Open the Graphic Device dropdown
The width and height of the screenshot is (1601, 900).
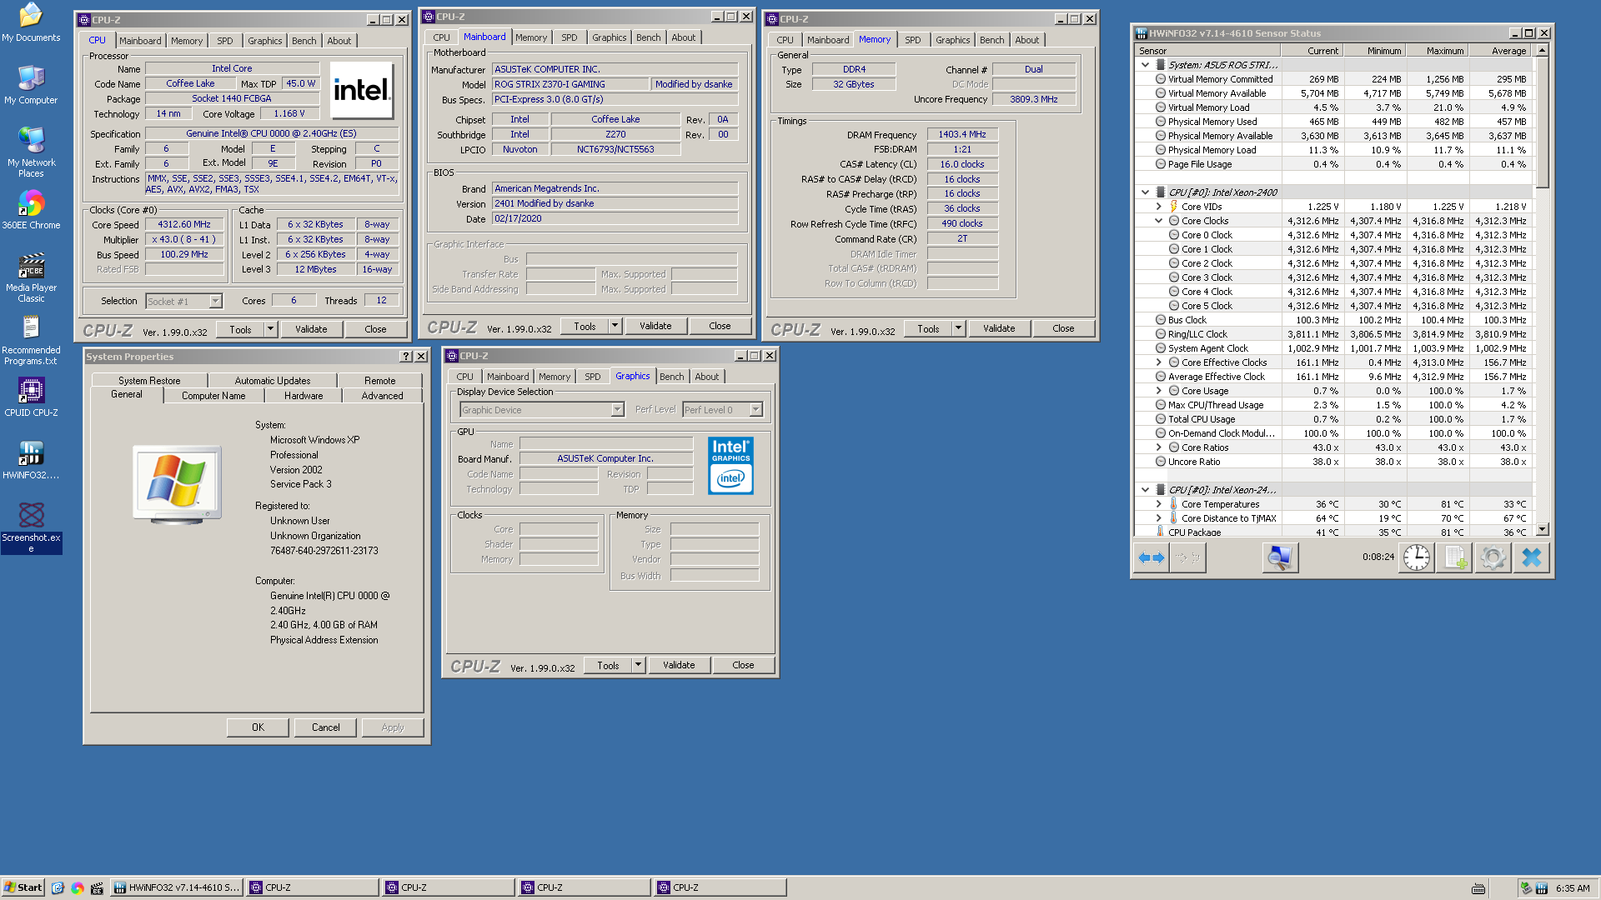point(617,409)
